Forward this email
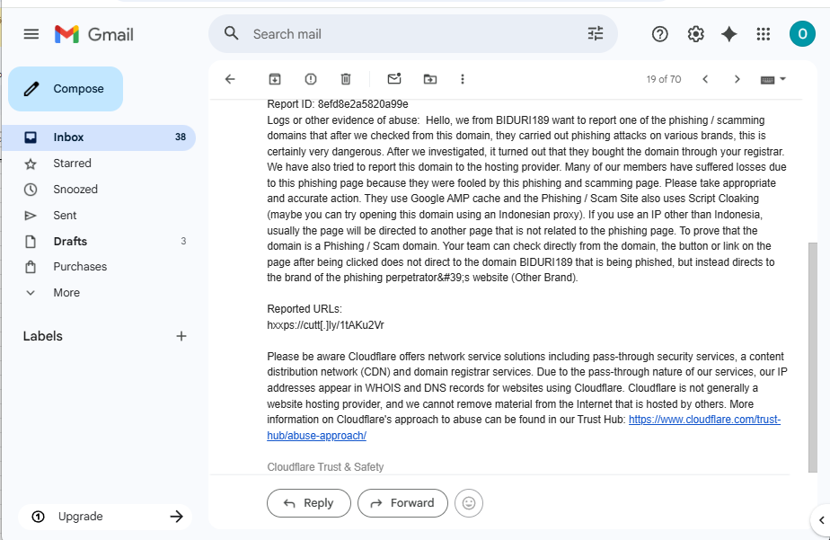Screen dimensions: 830x540 tap(402, 503)
